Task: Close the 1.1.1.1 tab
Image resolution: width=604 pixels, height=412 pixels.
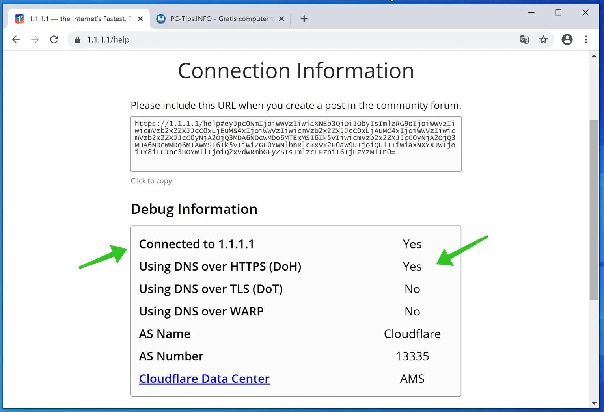Action: (140, 19)
